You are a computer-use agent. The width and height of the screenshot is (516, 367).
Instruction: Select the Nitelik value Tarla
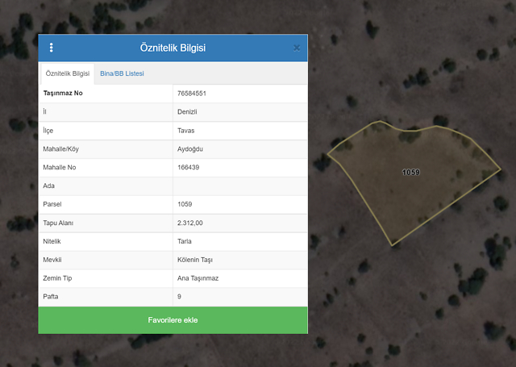tap(185, 241)
